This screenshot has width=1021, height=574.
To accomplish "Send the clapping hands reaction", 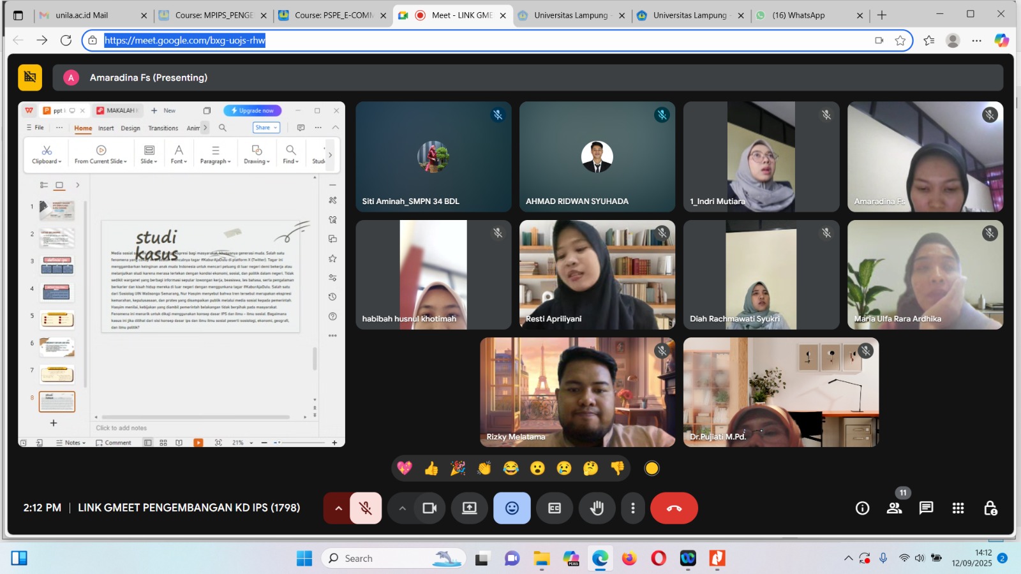I will click(484, 469).
